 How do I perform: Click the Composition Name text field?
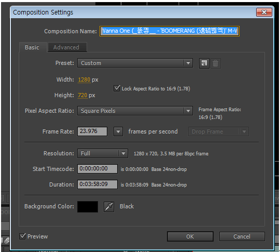(170, 31)
